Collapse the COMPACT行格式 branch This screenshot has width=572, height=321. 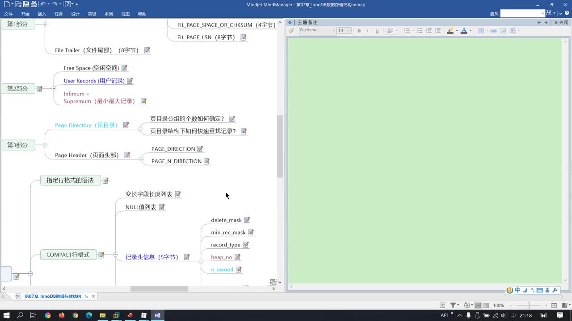115,255
